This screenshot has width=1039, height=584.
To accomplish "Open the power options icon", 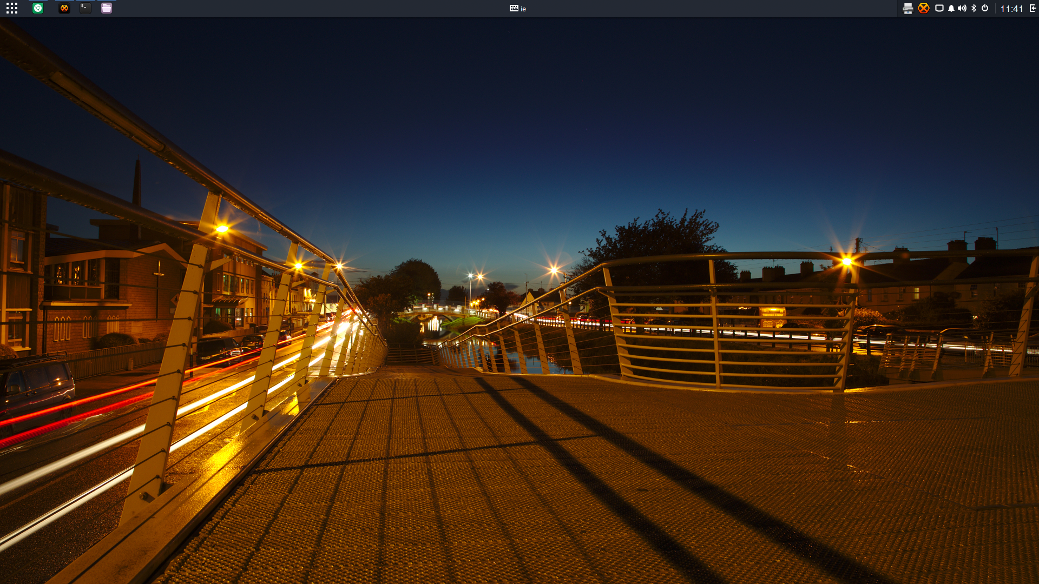I will [x=985, y=8].
